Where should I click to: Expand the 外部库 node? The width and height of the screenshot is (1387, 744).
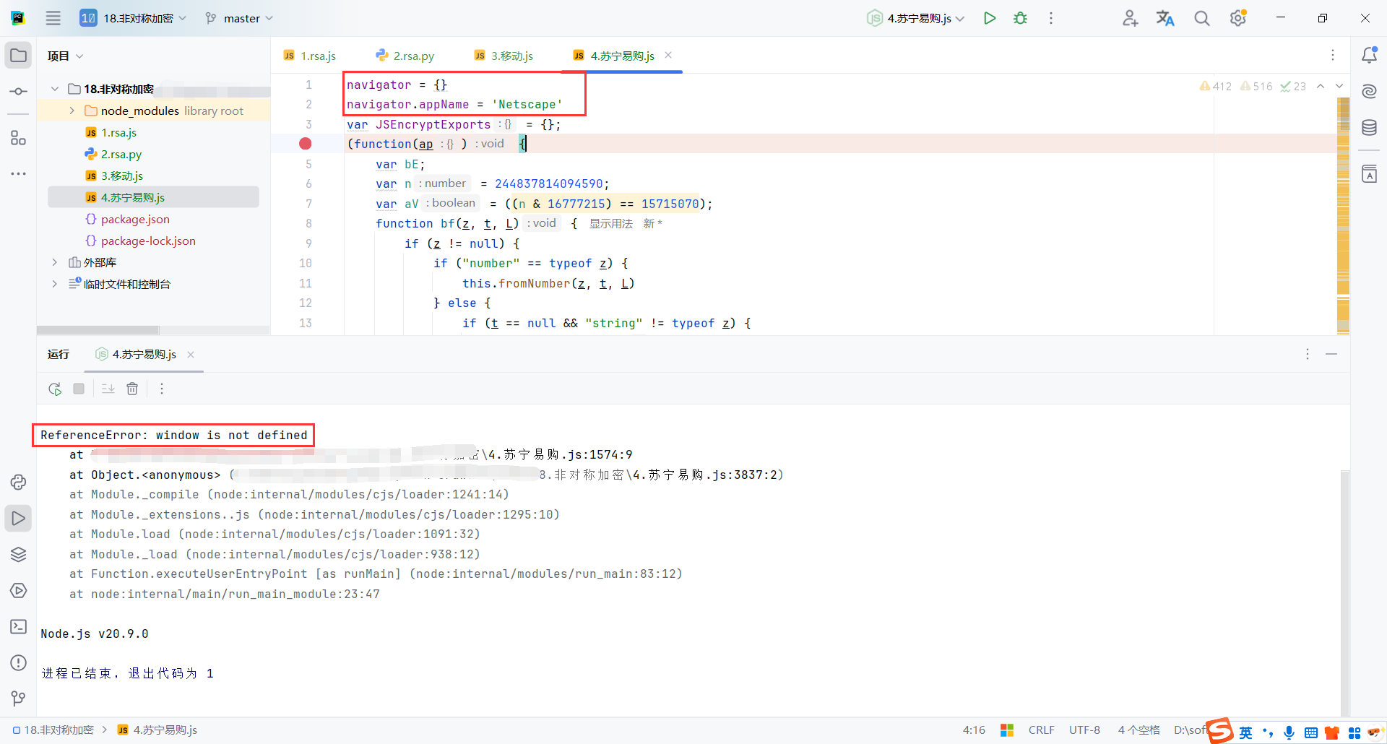point(55,262)
